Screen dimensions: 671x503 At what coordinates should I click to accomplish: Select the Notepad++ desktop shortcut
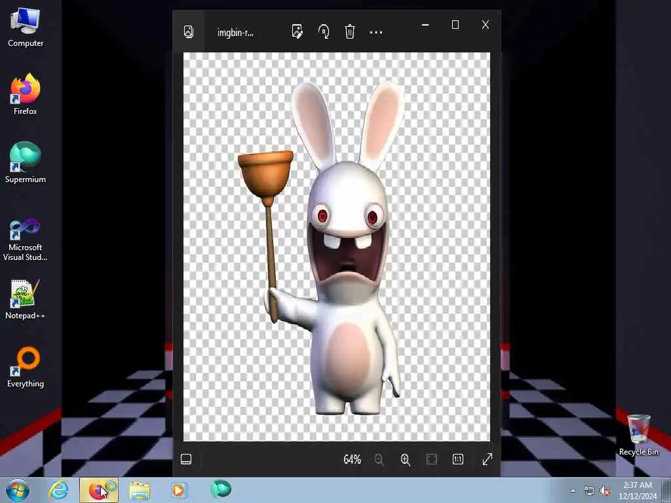tap(26, 299)
